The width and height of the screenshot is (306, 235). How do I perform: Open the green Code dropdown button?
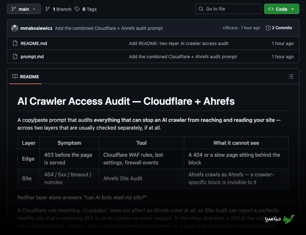click(281, 9)
